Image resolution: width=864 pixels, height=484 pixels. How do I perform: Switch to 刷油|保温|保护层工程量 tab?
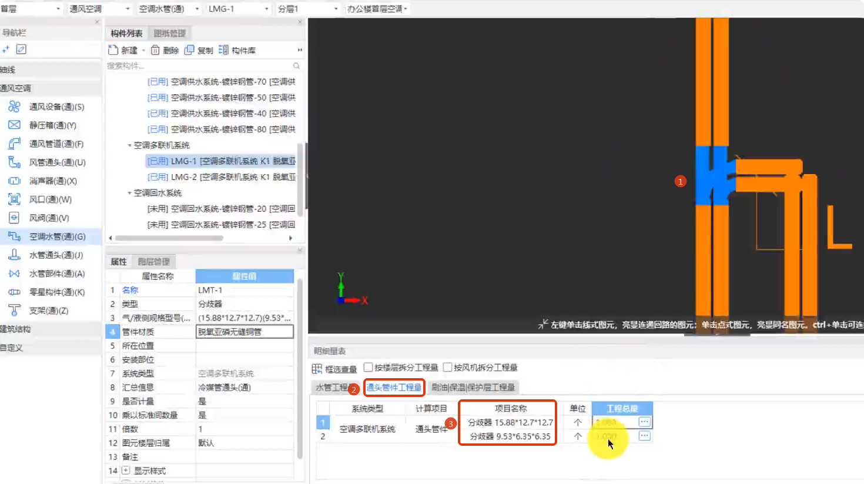(473, 387)
